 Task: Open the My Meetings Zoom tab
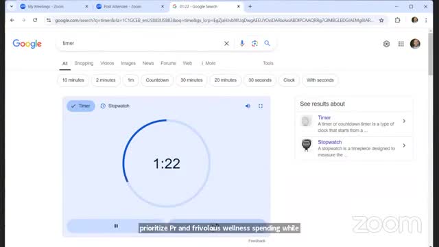click(x=54, y=6)
